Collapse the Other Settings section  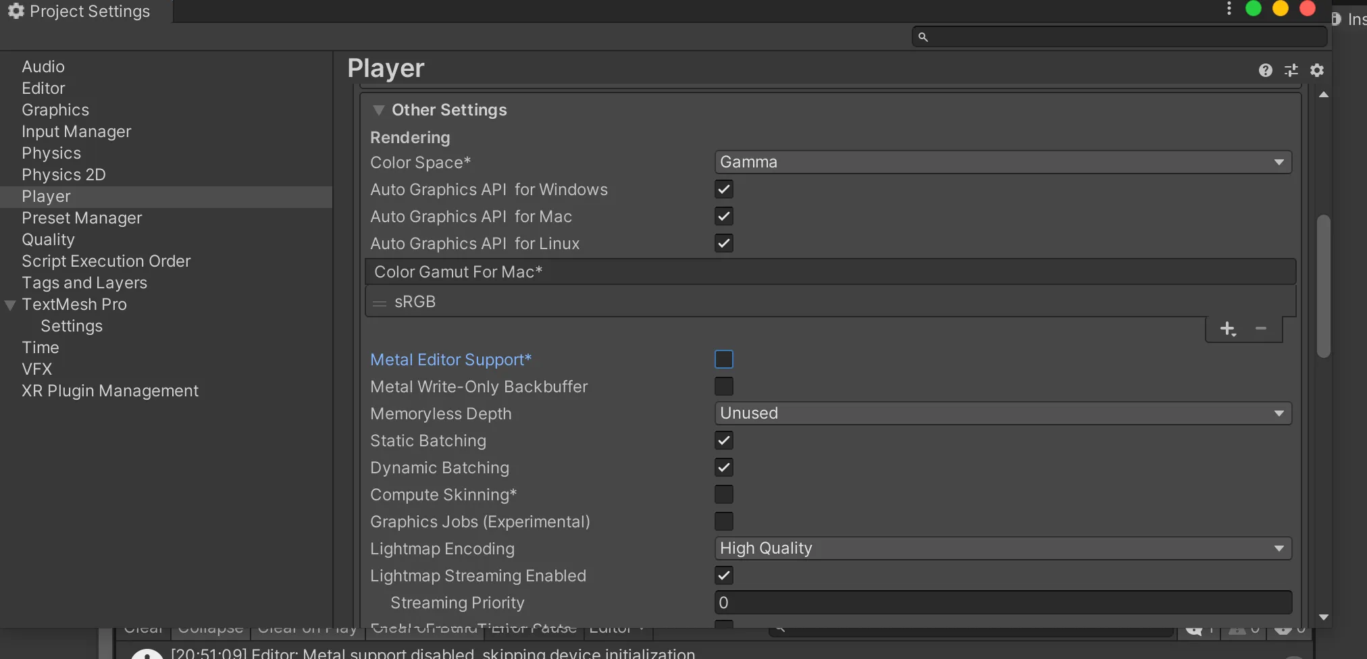click(379, 110)
